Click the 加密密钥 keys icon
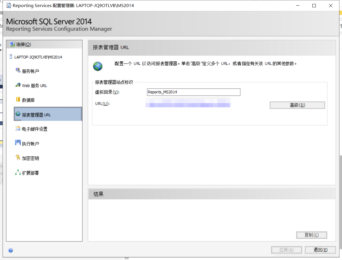 tap(18, 157)
